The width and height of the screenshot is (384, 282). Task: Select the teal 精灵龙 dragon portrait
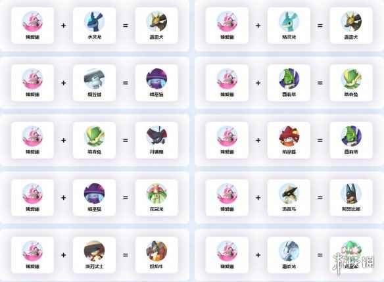coord(289,21)
